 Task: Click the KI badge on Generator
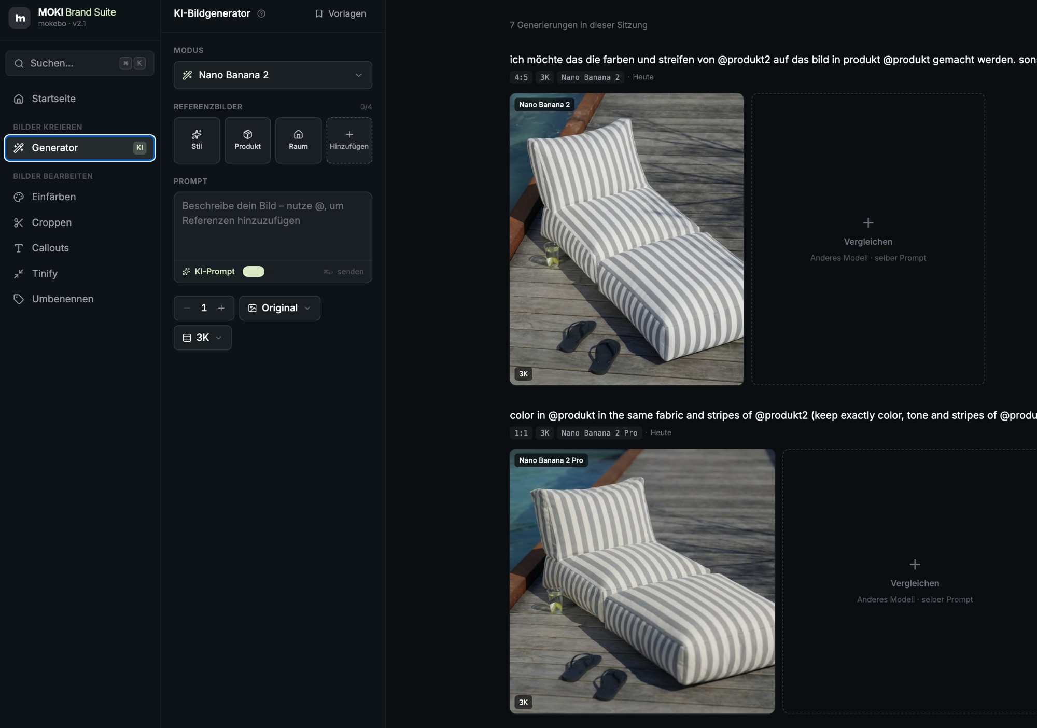coord(139,148)
